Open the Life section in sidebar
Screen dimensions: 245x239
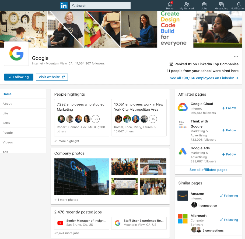click(x=6, y=113)
